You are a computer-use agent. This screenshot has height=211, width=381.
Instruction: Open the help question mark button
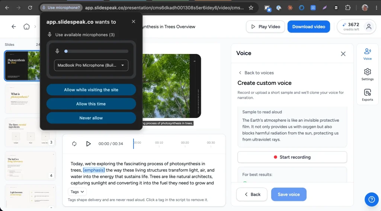click(x=372, y=199)
